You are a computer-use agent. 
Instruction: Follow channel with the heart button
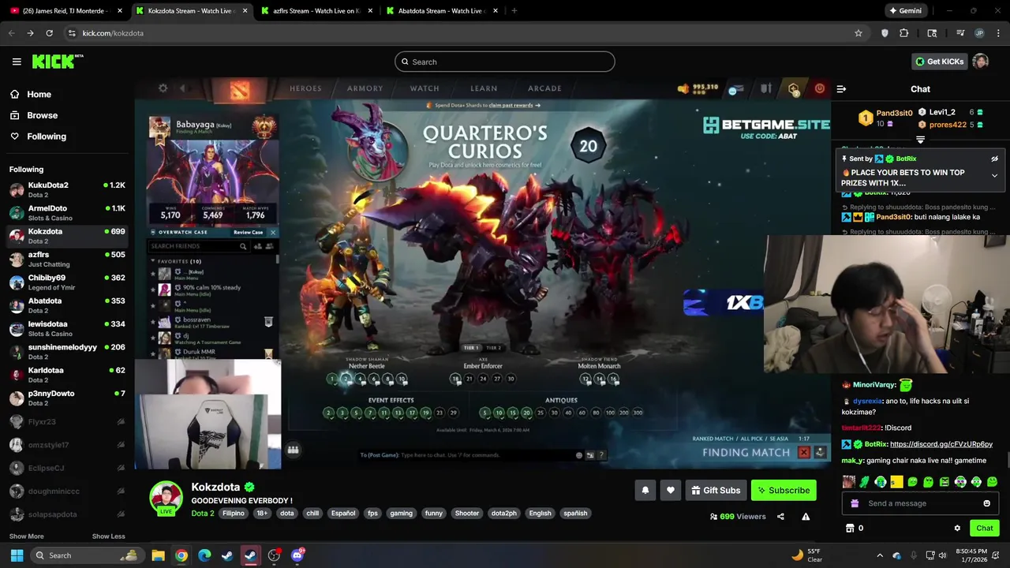click(x=671, y=490)
